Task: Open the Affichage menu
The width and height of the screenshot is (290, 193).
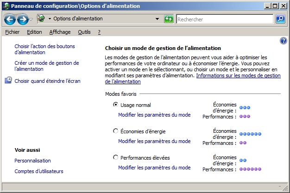Action: [60, 32]
